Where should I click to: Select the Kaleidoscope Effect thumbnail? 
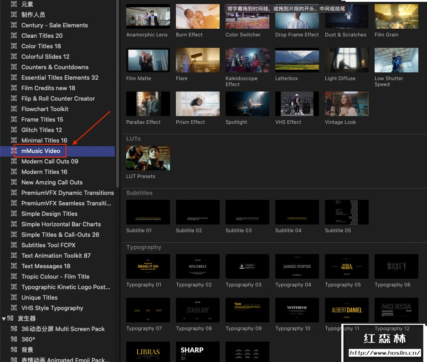[x=247, y=60]
